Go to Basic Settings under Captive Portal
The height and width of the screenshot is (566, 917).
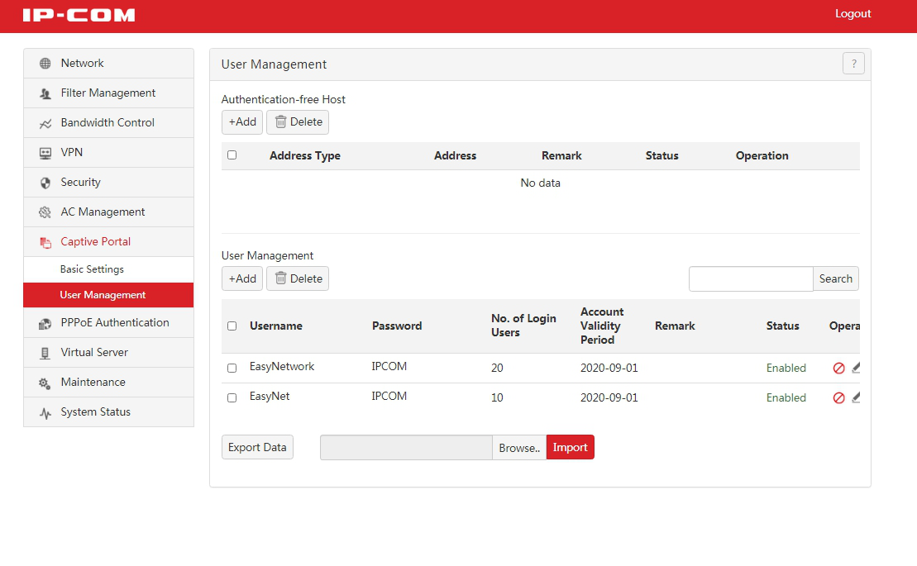[109, 269]
